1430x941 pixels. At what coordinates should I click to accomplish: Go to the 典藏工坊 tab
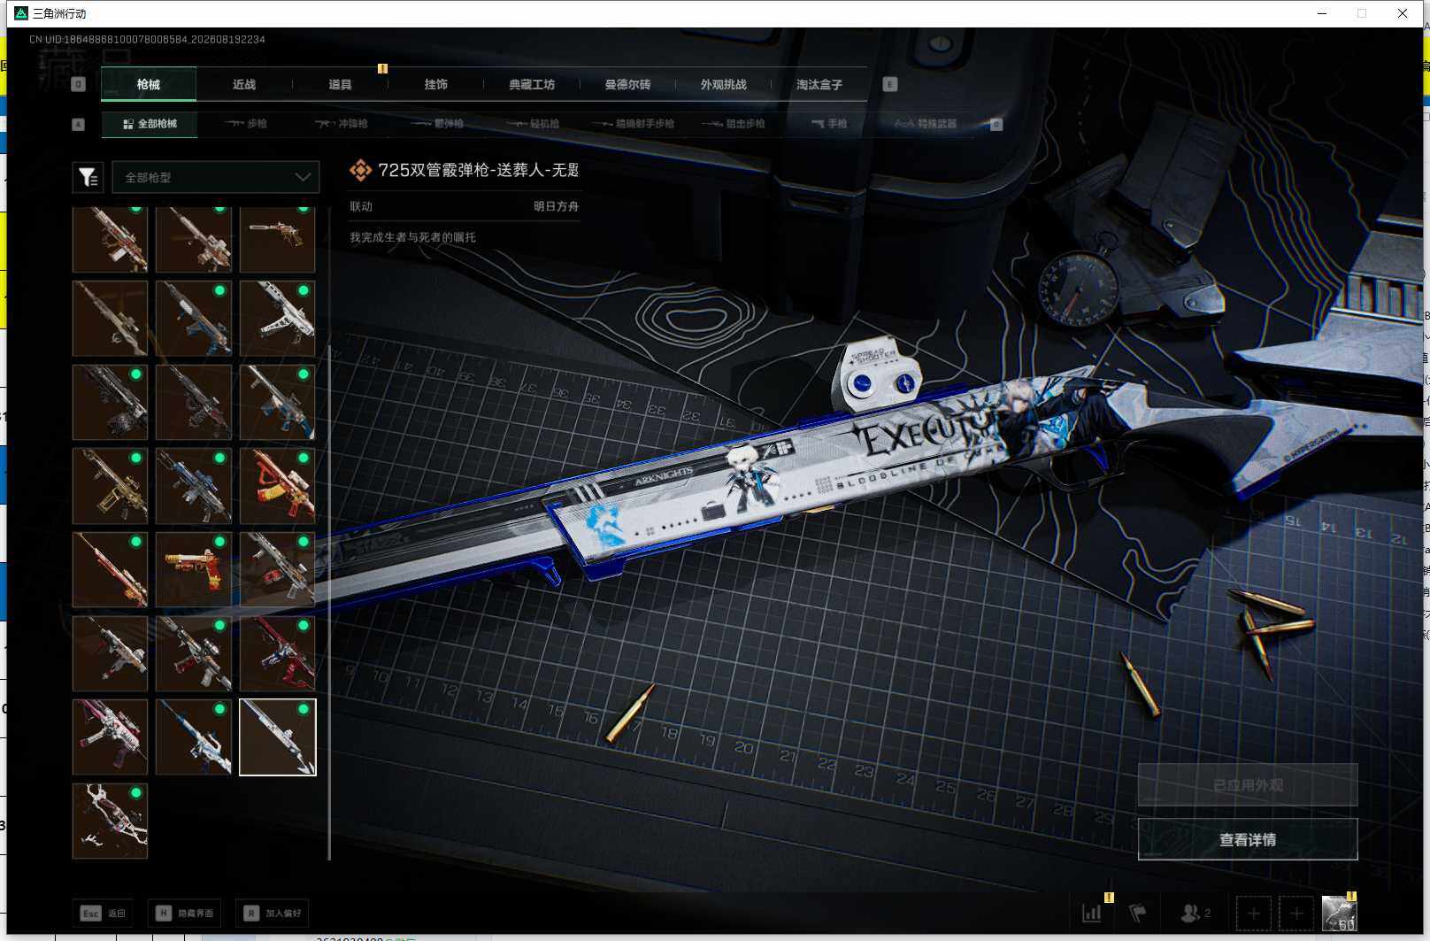point(532,85)
